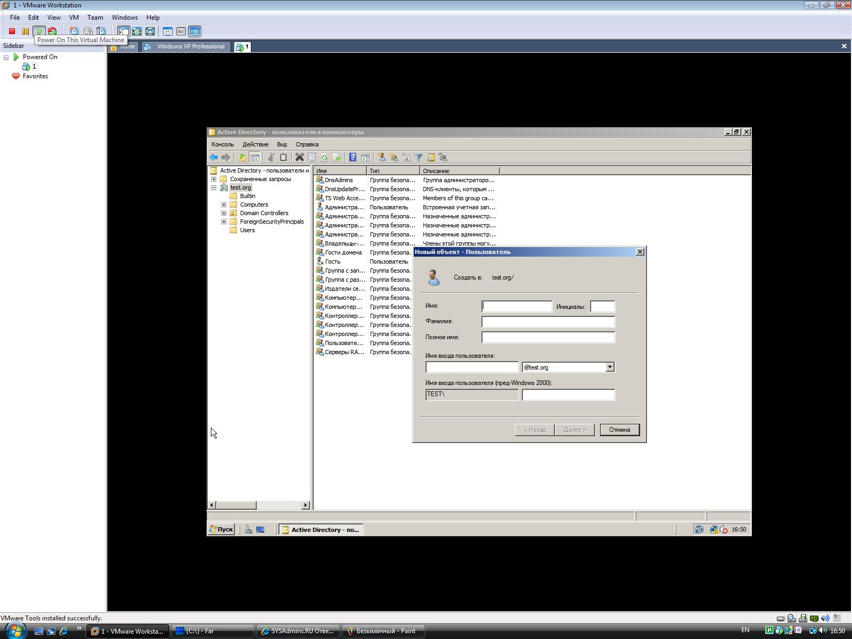852x639 pixels.
Task: Open Favorites in the VMware sidebar
Action: 30,76
